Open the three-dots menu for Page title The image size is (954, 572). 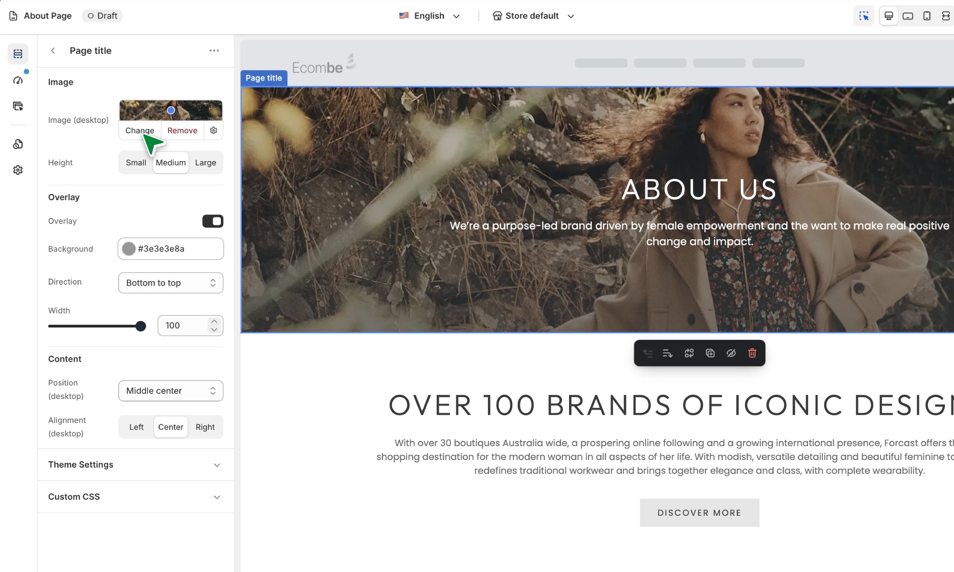(x=214, y=51)
